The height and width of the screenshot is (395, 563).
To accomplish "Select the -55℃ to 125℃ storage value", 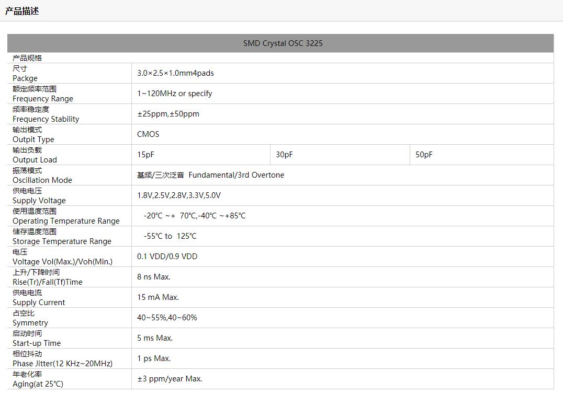I will click(170, 236).
